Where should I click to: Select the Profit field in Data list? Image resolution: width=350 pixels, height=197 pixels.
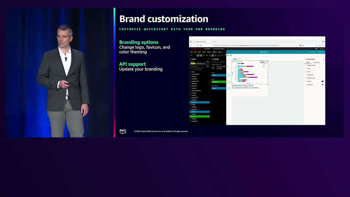194,105
